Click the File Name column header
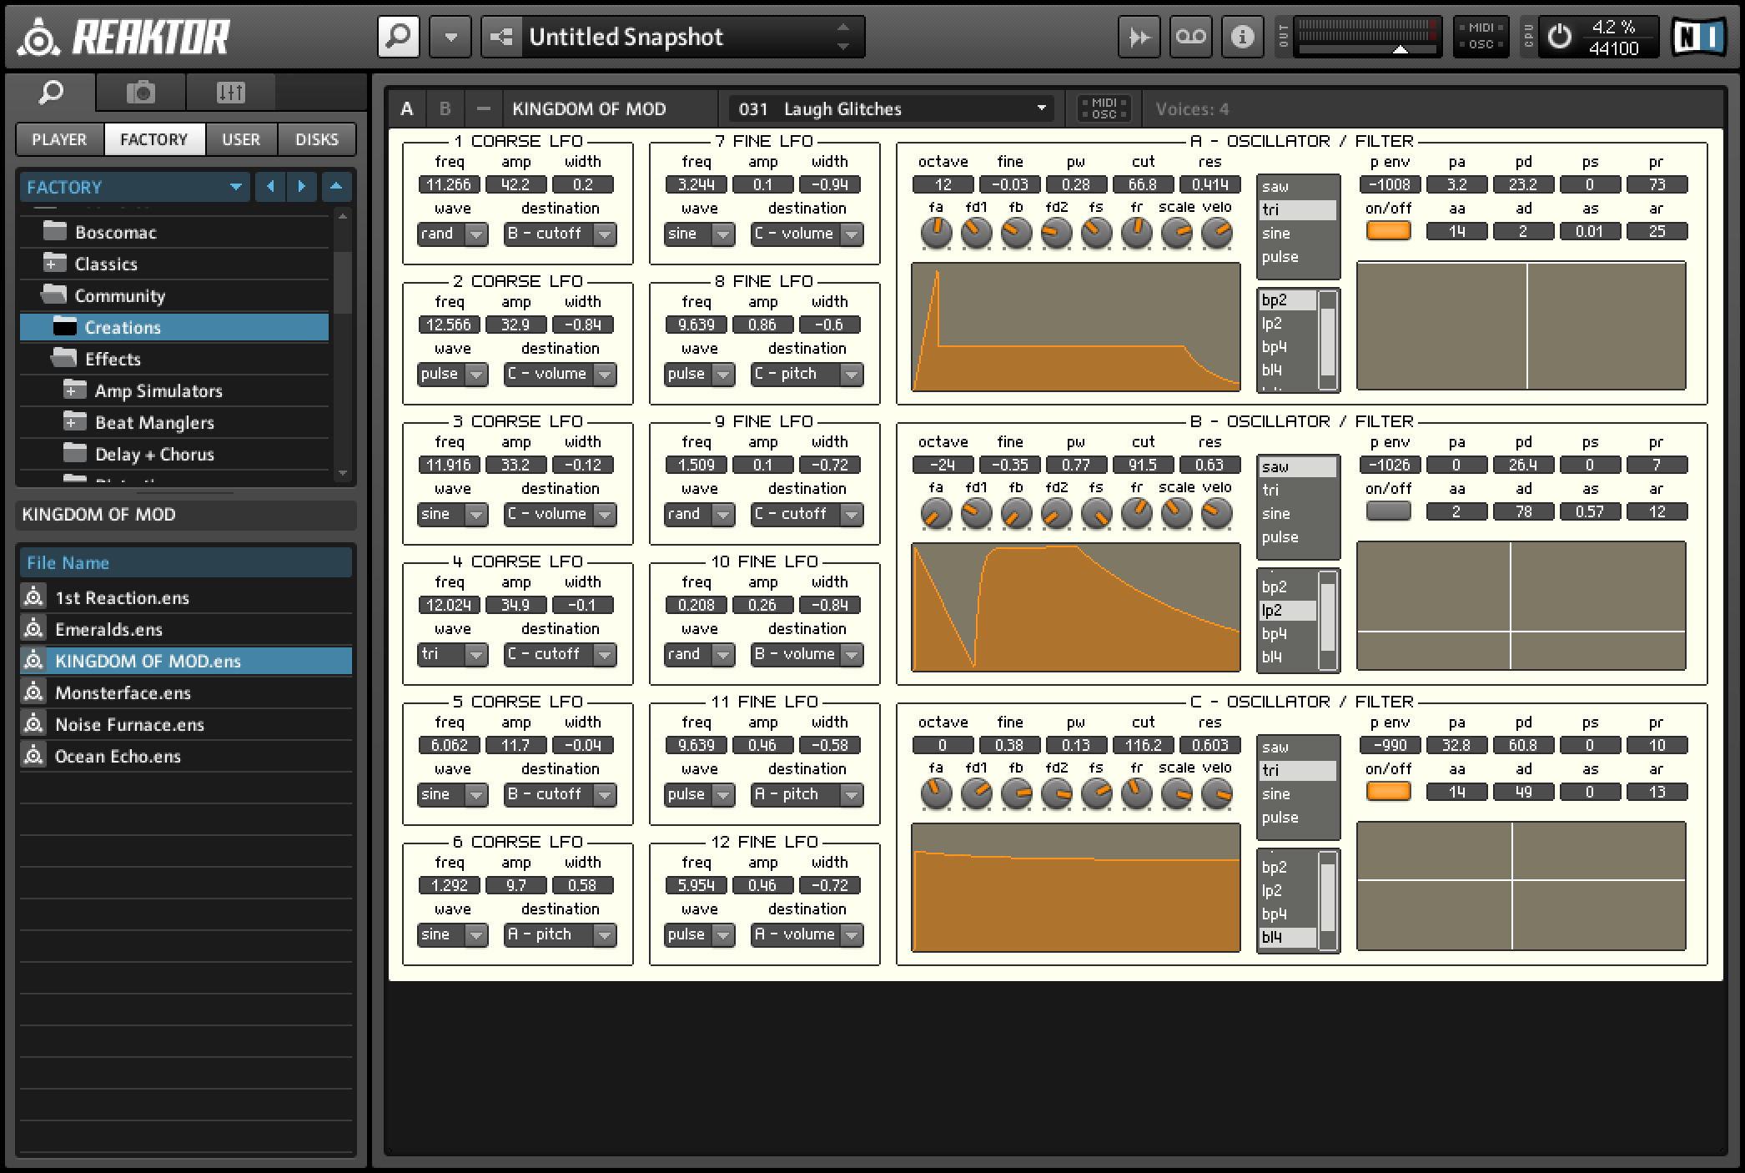Viewport: 1745px width, 1173px height. pyautogui.click(x=185, y=562)
